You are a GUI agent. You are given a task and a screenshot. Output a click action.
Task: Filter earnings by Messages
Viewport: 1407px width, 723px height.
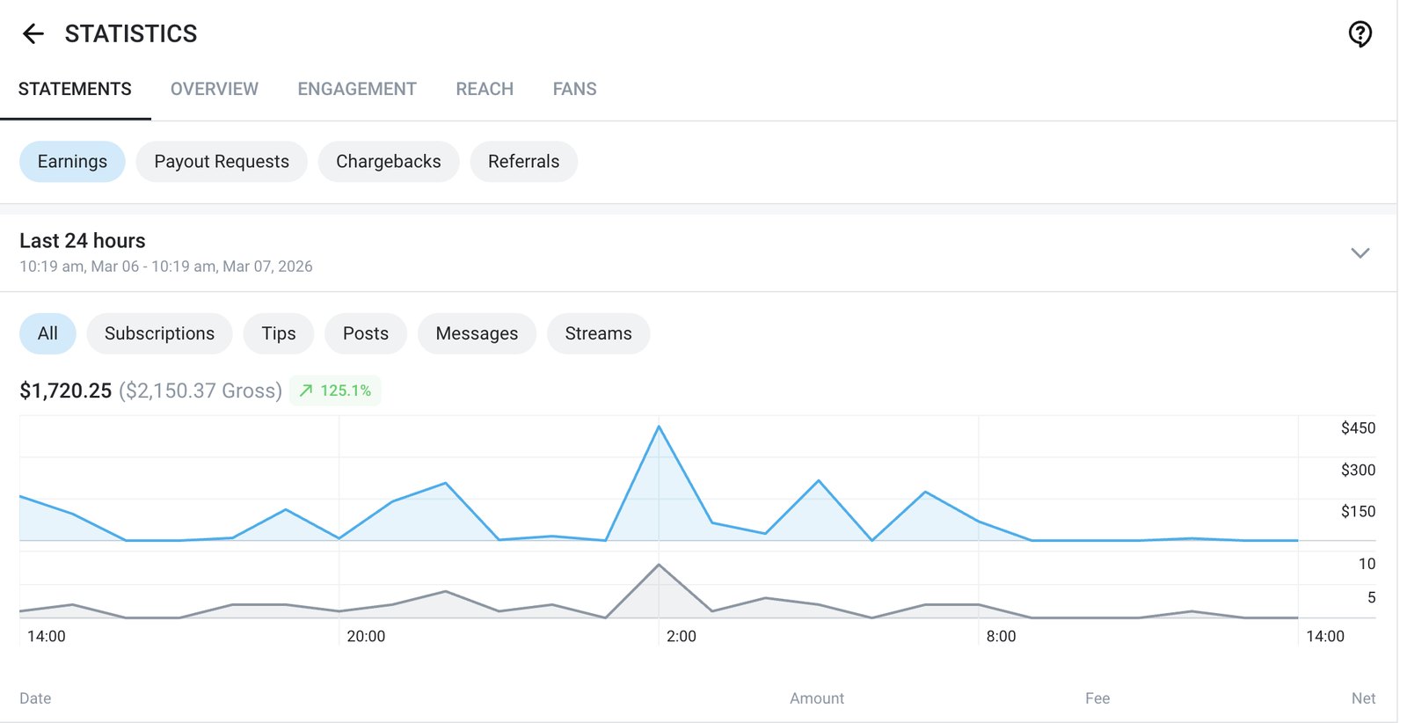pyautogui.click(x=477, y=333)
